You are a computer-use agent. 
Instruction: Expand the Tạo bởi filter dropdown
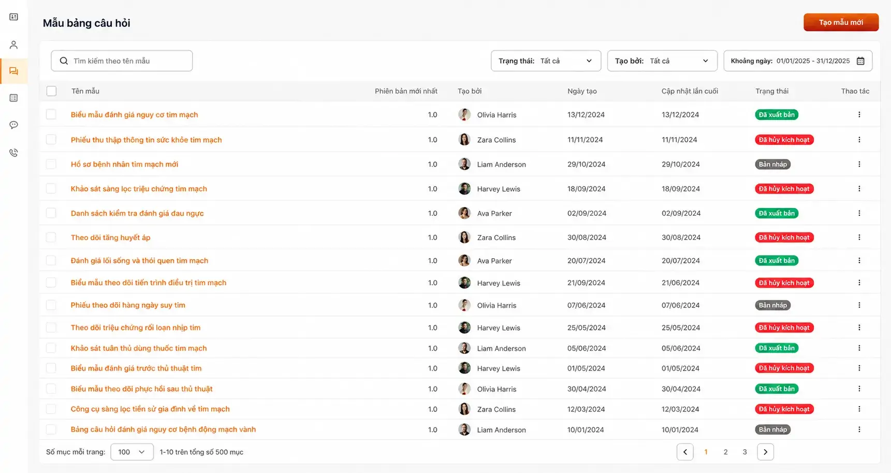(662, 61)
